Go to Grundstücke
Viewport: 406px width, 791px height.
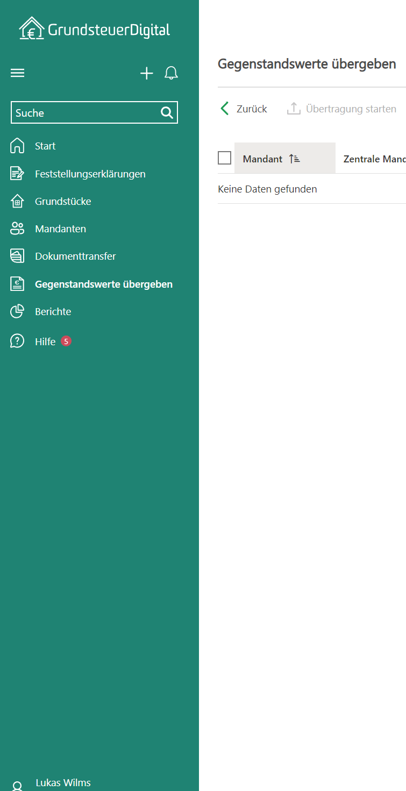(63, 201)
